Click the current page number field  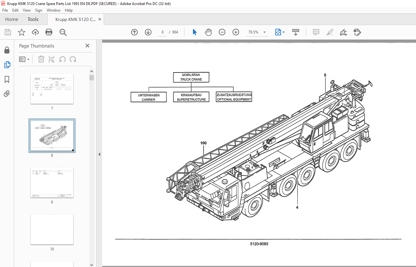[x=163, y=32]
